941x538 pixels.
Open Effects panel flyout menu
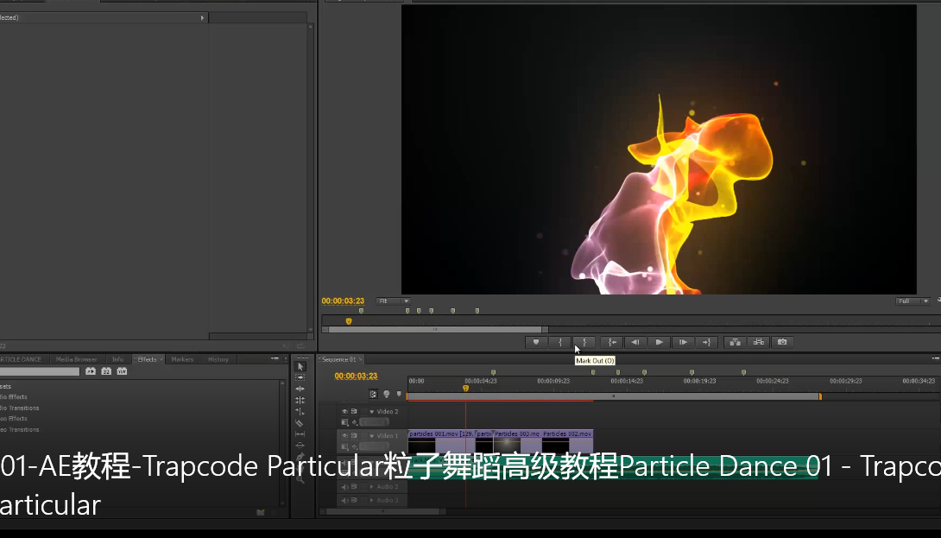point(275,358)
